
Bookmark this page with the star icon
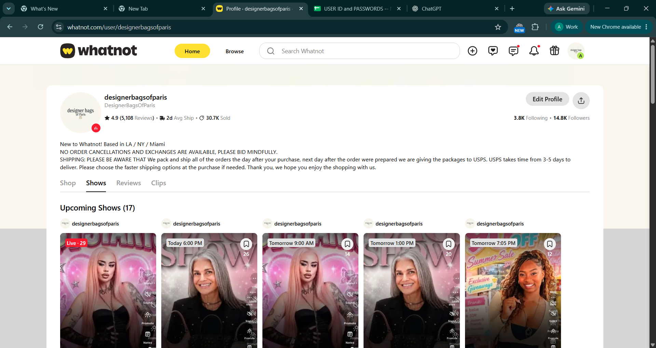498,27
